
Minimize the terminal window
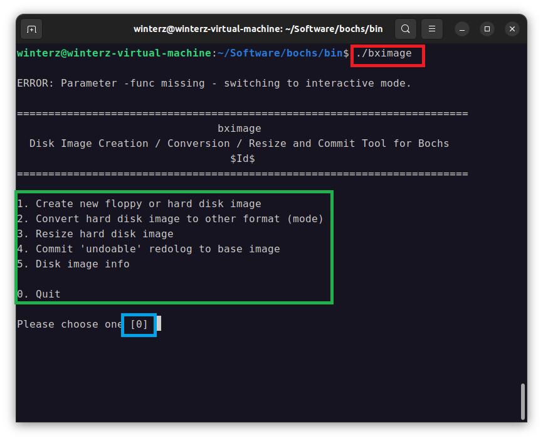(x=462, y=29)
